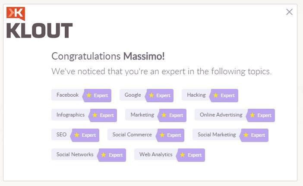Screen dimensions: 303x186
Task: Click the star on the Hacking Expert badge
Action: click(x=216, y=95)
